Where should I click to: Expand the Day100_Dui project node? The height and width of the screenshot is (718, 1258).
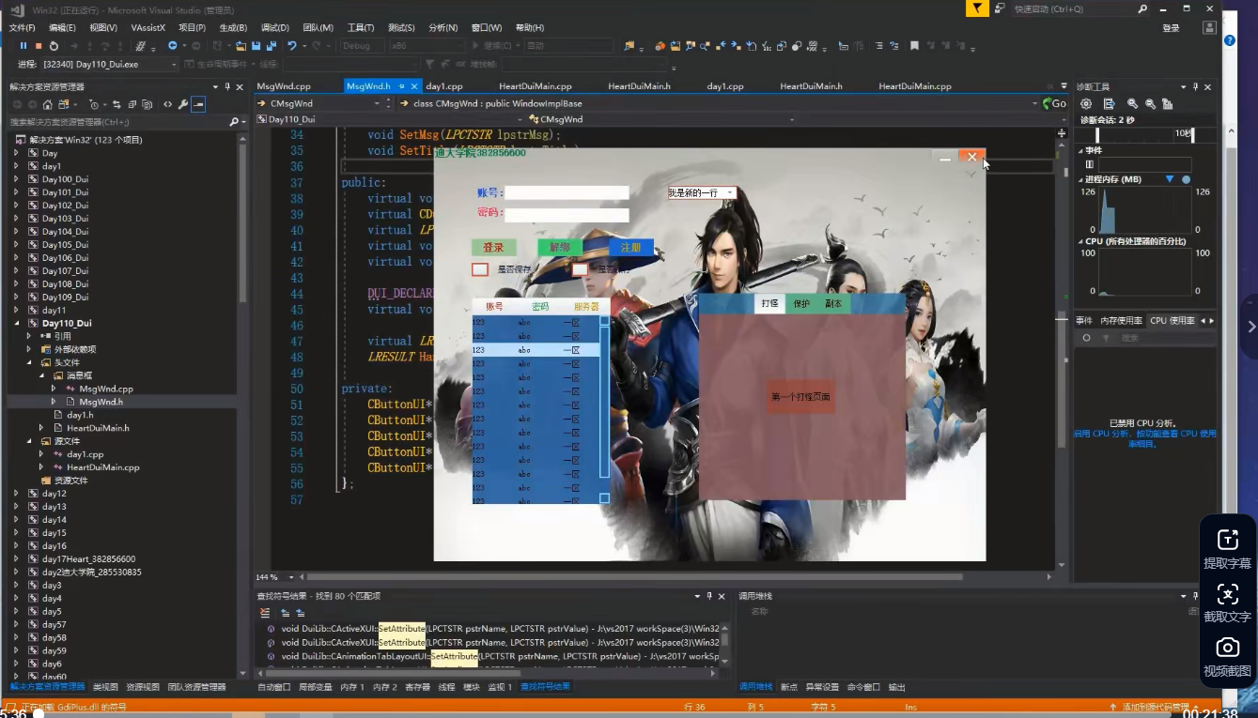click(x=16, y=179)
